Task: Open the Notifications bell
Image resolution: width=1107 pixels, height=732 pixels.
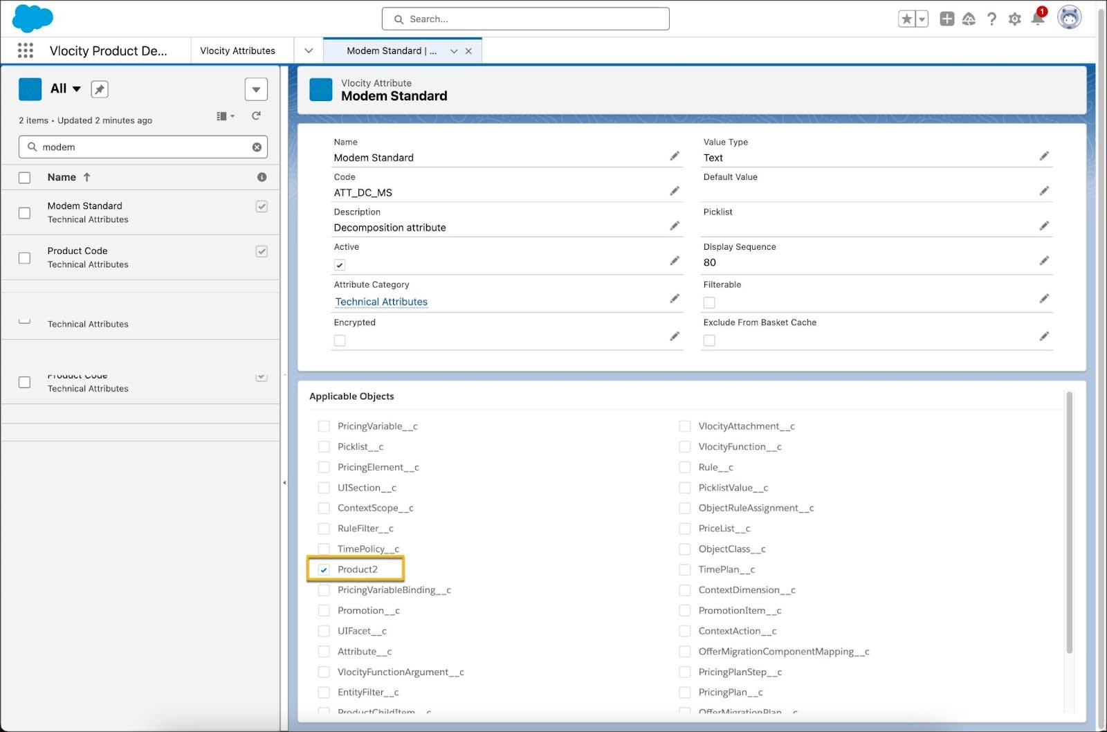Action: tap(1038, 19)
